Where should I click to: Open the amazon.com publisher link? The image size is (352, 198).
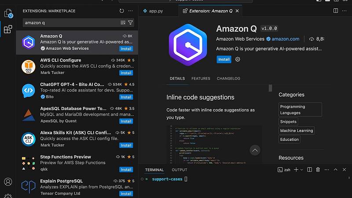coord(285,39)
